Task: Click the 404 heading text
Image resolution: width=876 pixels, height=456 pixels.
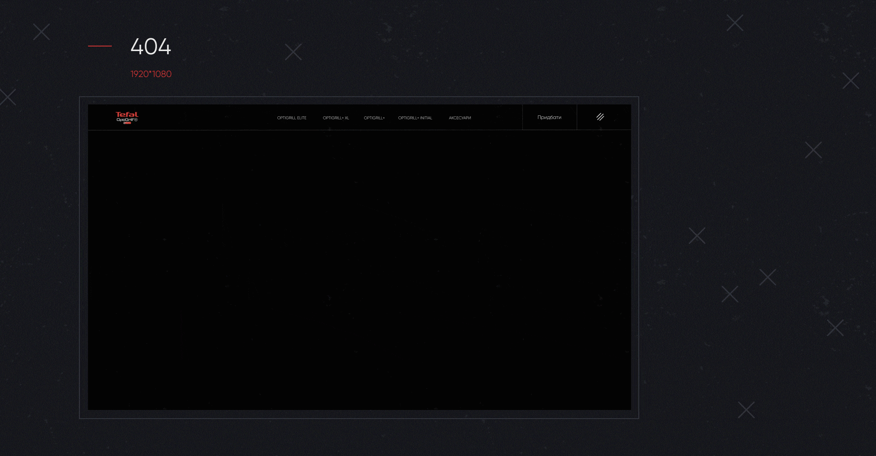Action: 151,47
